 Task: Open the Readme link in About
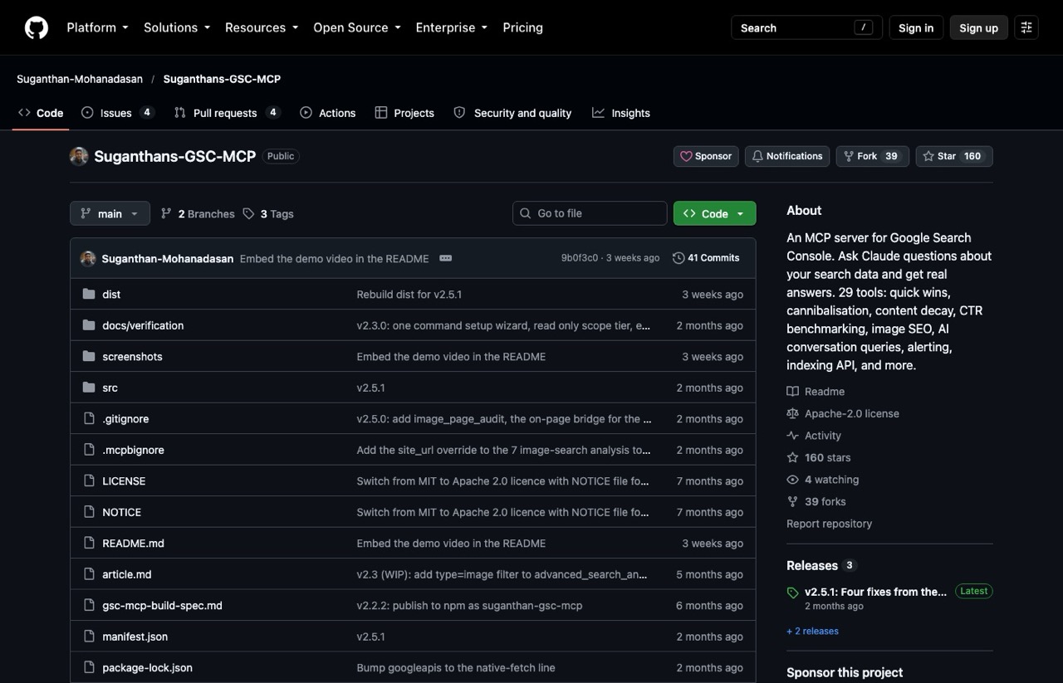click(816, 392)
